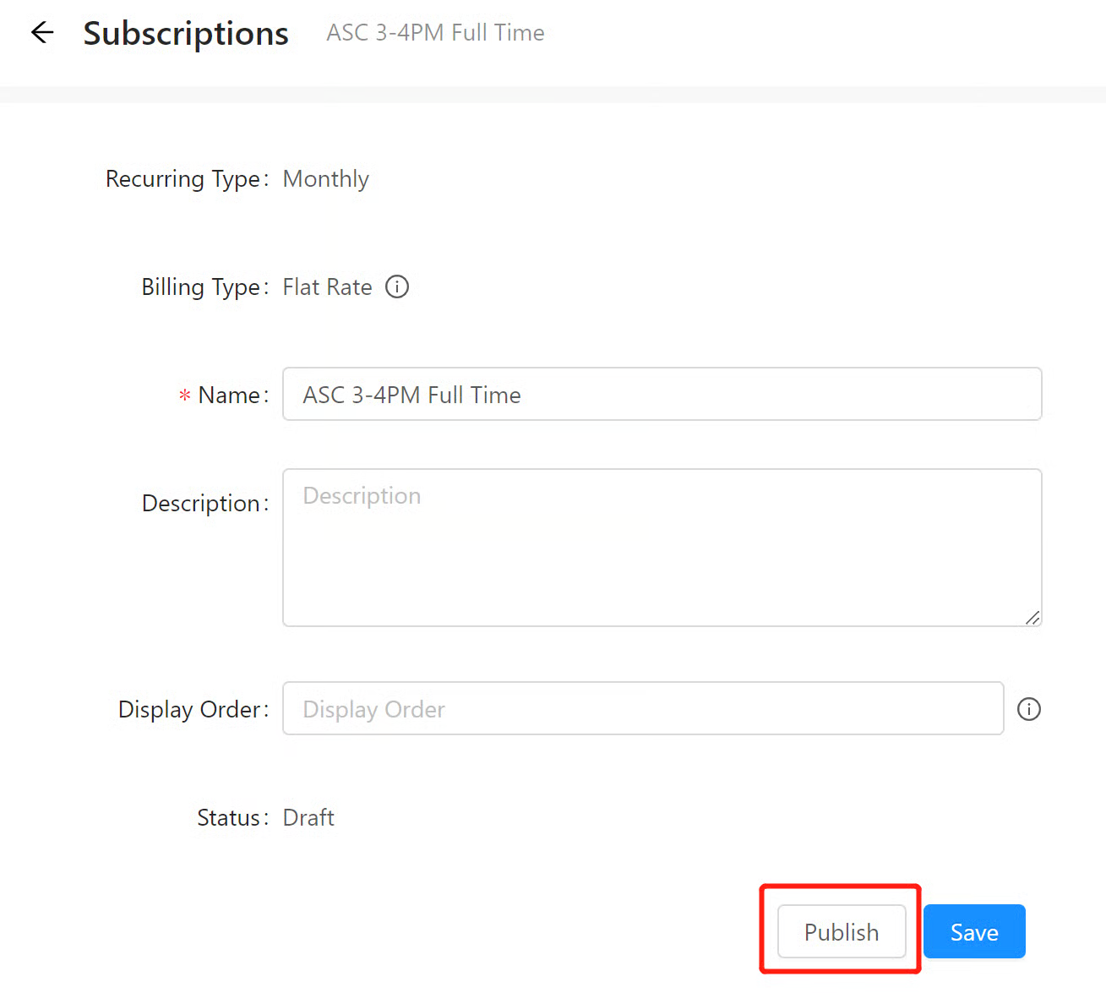Click the Status label
Viewport: 1106px width, 993px height.
pyautogui.click(x=228, y=818)
